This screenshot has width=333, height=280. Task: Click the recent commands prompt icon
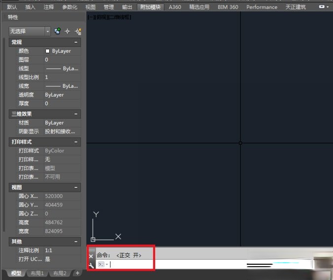click(101, 264)
